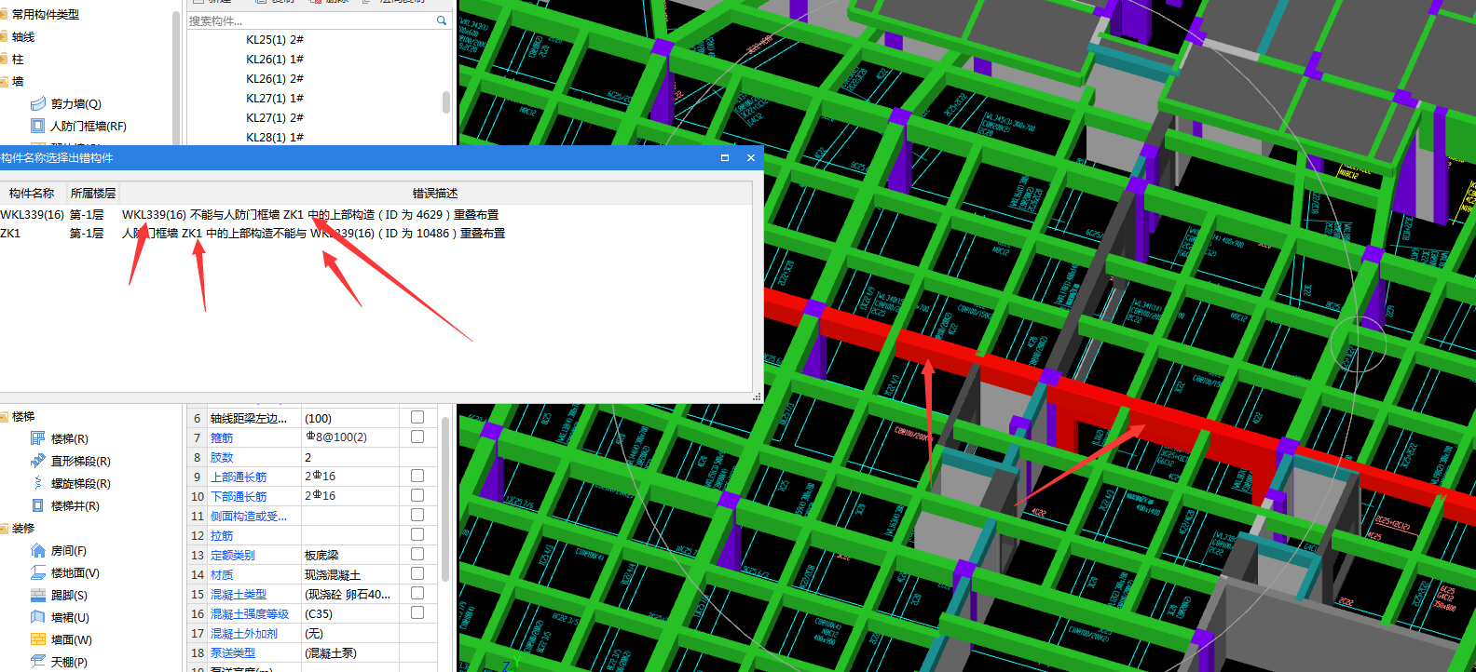Viewport: 1476px width, 672px height.
Task: Click the (C35) strength value cell
Action: [x=349, y=613]
